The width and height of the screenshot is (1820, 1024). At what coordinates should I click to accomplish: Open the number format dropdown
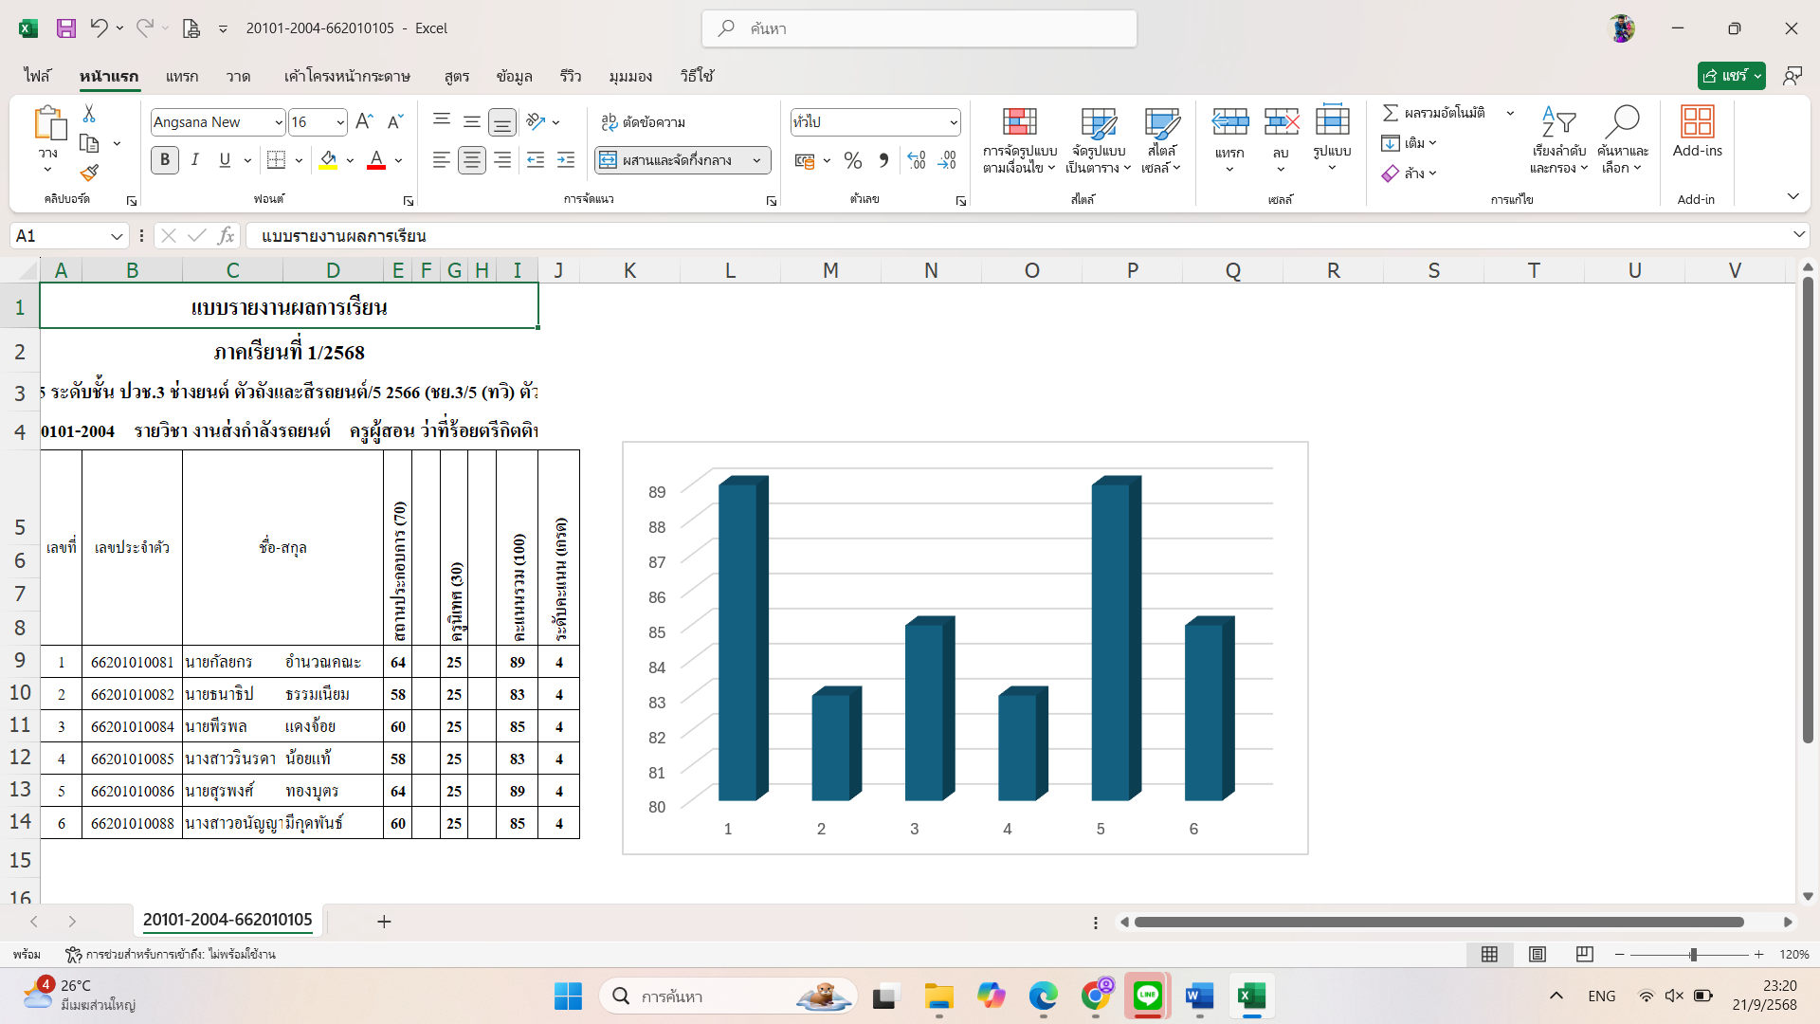tap(953, 122)
